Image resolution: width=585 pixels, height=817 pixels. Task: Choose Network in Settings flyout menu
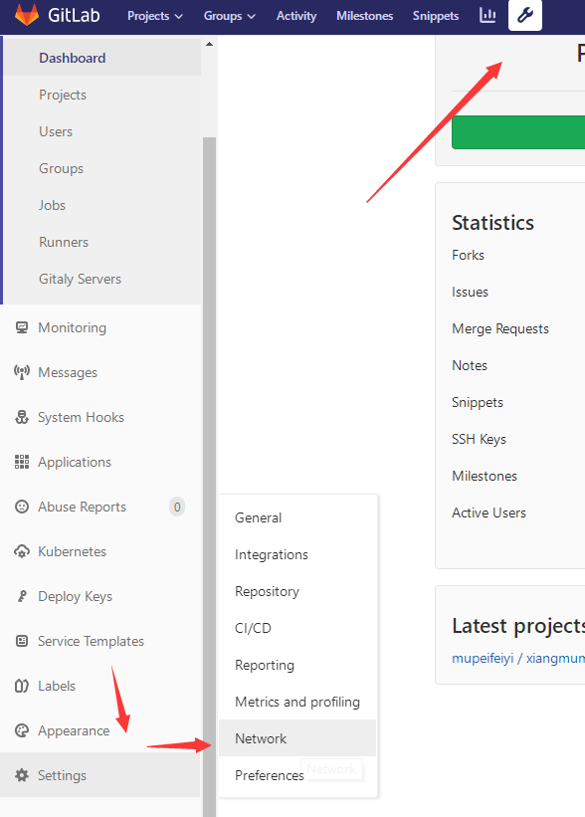point(296,738)
